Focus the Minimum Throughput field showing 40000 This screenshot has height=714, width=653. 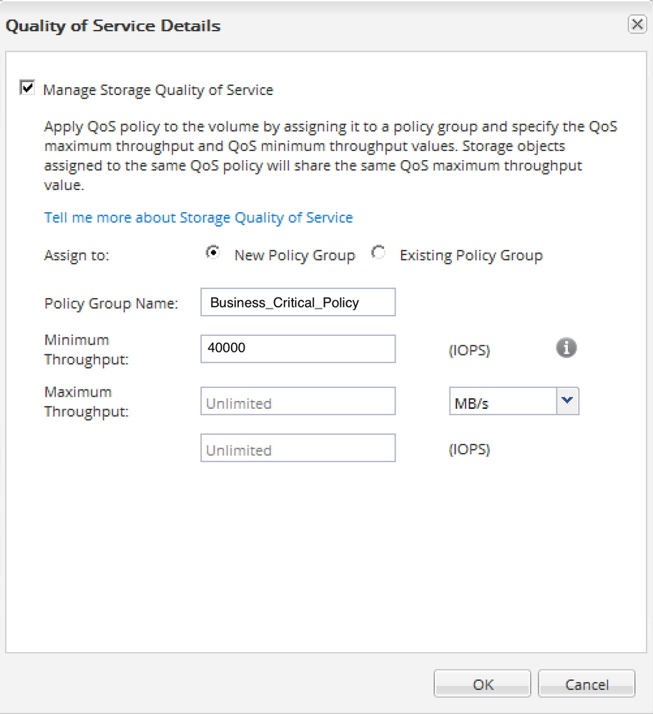tap(298, 349)
